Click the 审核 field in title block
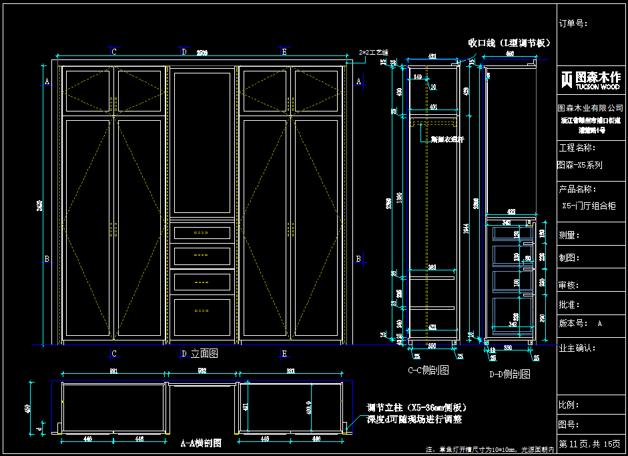Image resolution: width=628 pixels, height=456 pixels. (x=569, y=285)
